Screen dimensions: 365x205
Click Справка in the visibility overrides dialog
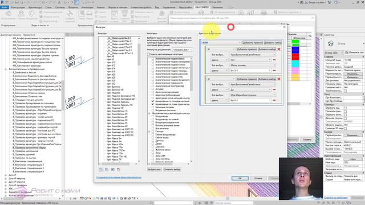[x=307, y=140]
